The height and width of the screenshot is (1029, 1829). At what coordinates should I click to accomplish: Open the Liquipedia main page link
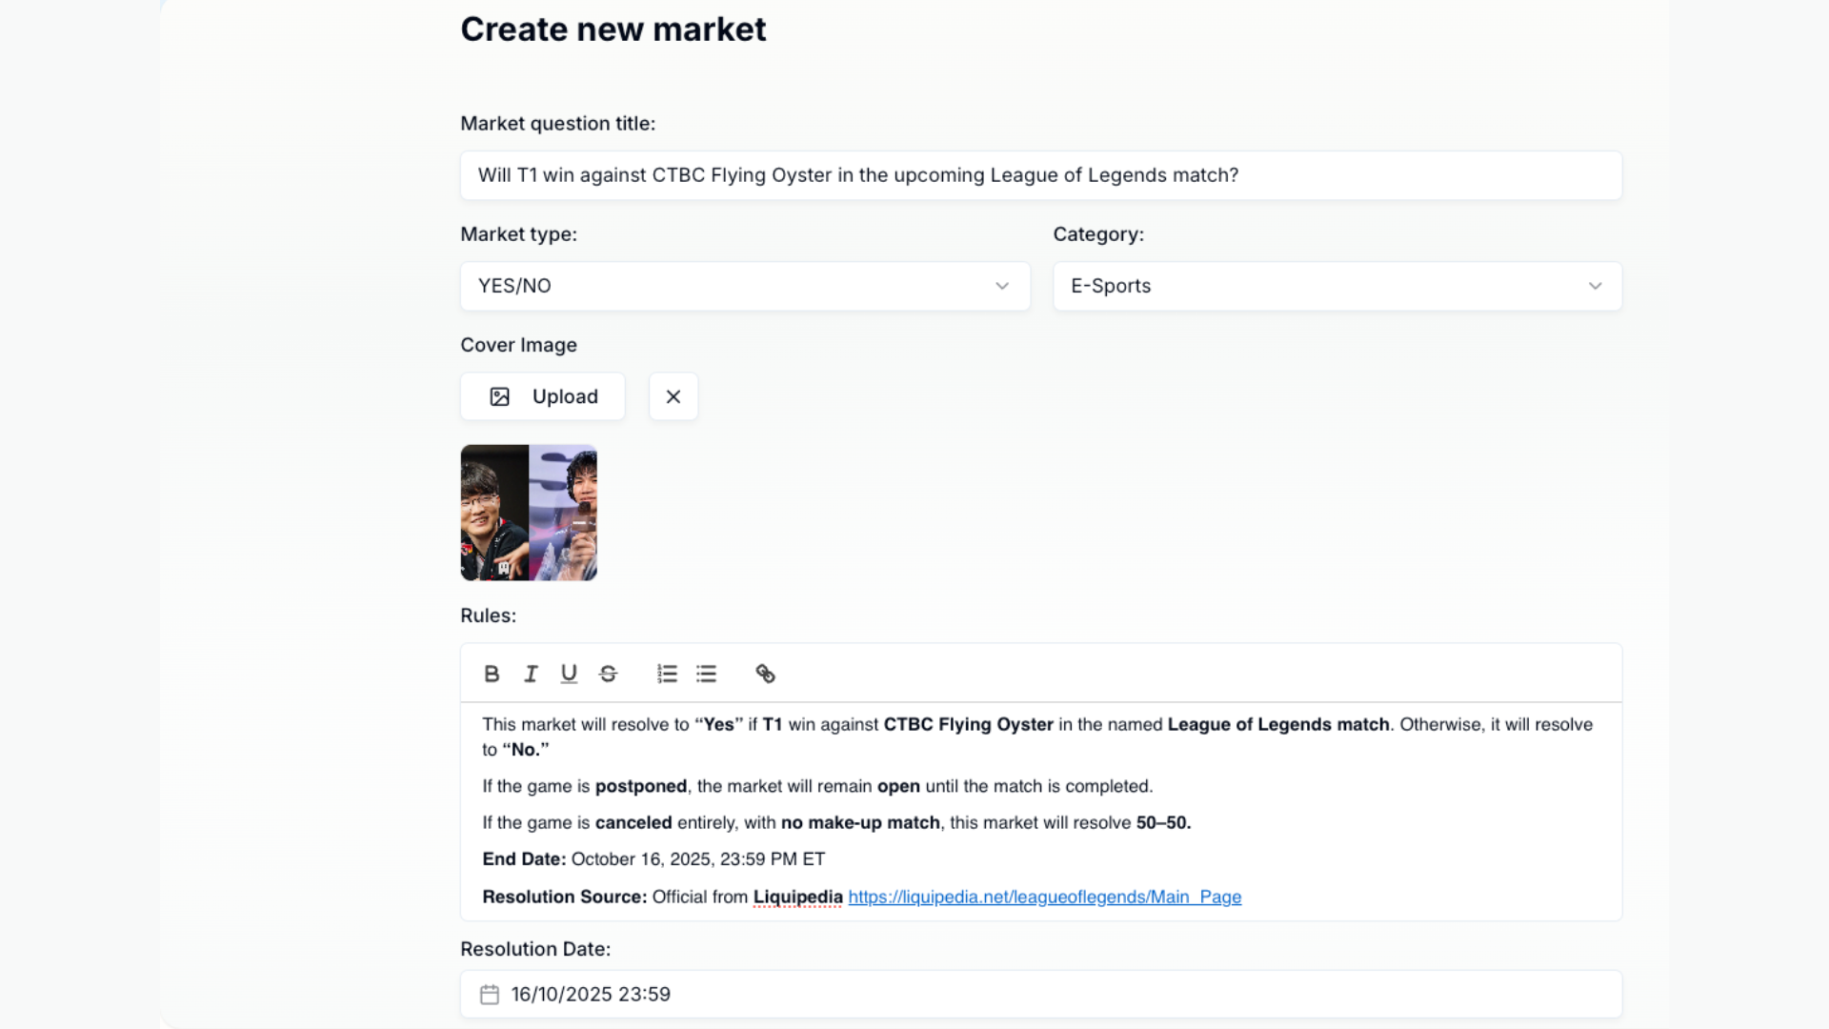[1044, 897]
